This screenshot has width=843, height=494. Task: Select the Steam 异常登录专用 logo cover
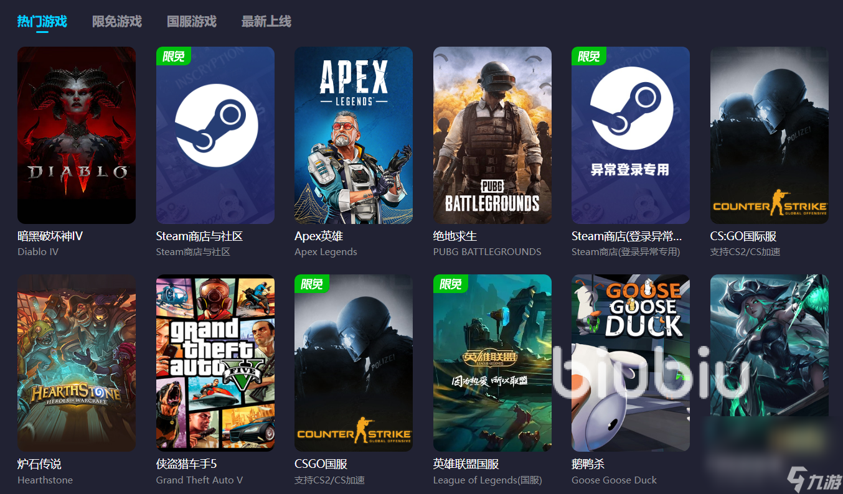tap(631, 135)
